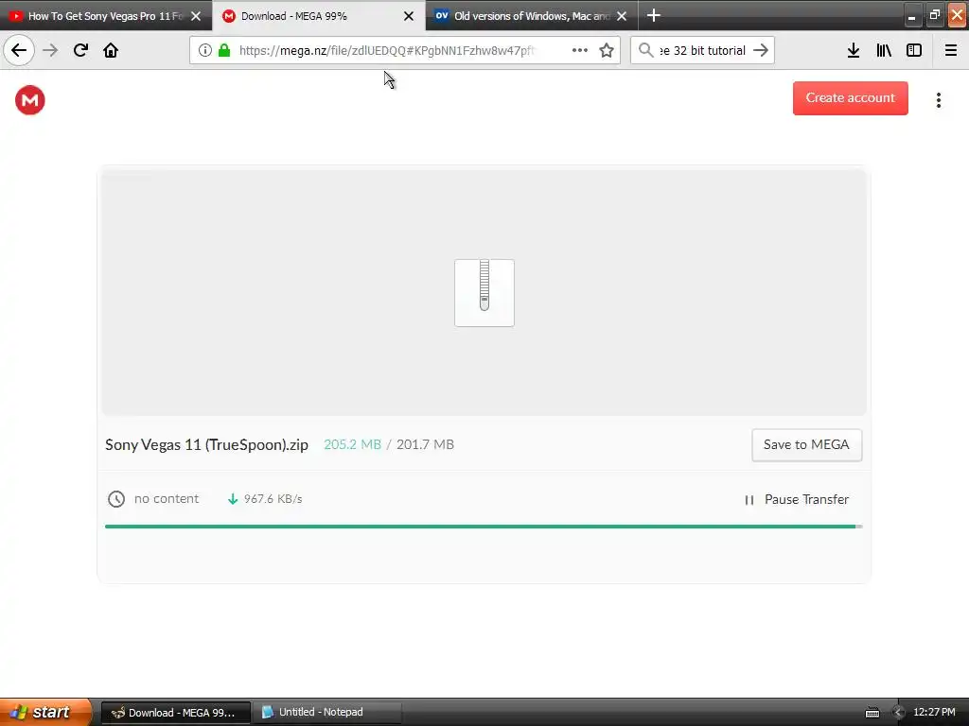Screen dimensions: 969x726
Task: Click the green download speed arrow
Action: pyautogui.click(x=233, y=499)
